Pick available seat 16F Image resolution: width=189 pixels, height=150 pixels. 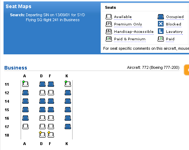point(51,118)
